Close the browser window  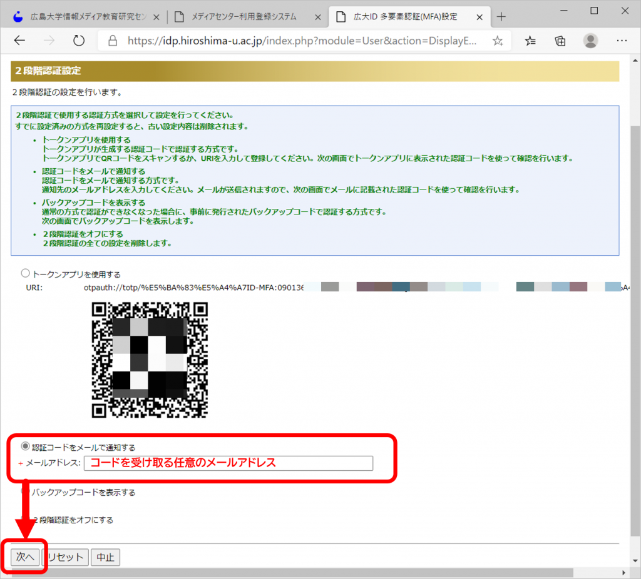625,11
